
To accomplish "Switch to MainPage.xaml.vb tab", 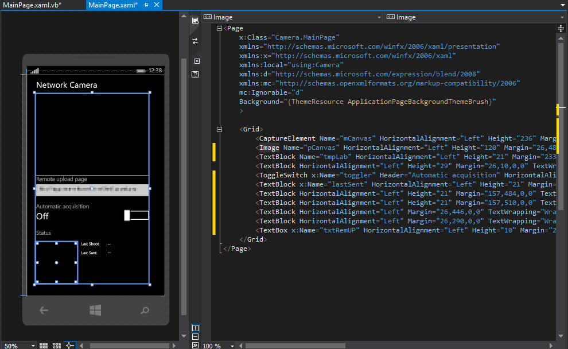I will (32, 5).
